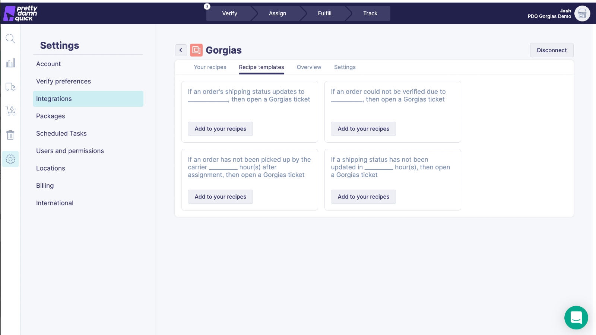Click the lightning cart orders icon

tap(10, 111)
